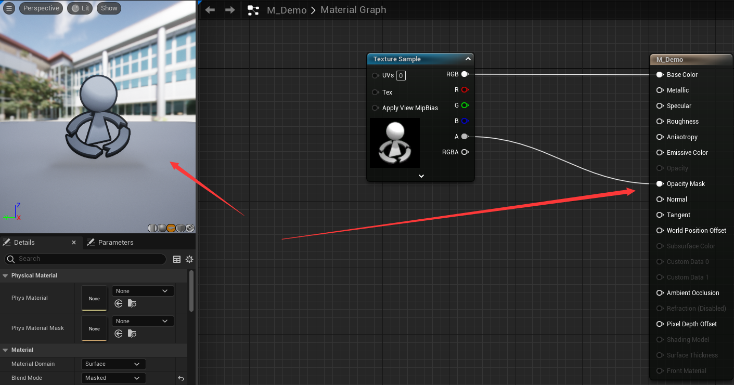Select the cylinder preview mesh icon

152,228
